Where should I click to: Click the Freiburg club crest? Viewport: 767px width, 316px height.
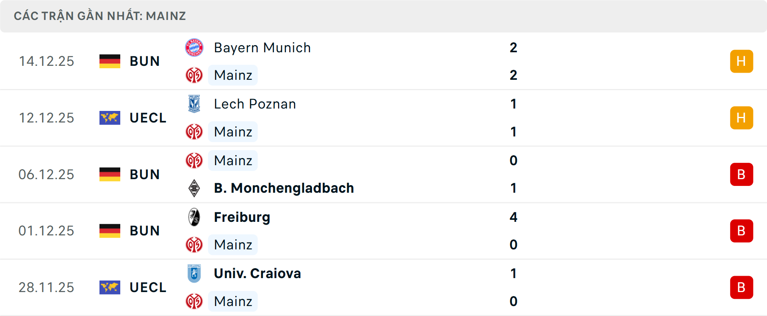pos(194,217)
